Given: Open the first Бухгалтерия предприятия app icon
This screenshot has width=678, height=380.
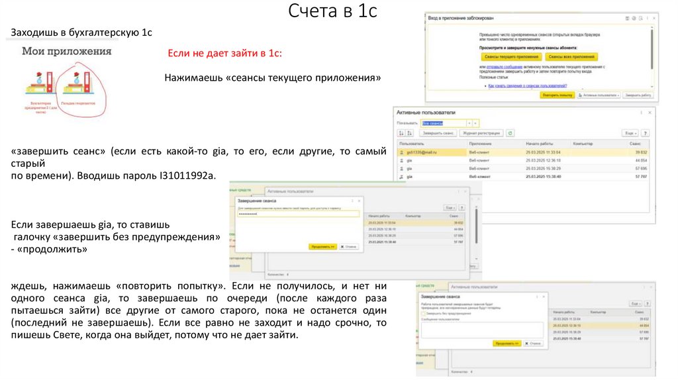Looking at the screenshot, I should (x=40, y=83).
